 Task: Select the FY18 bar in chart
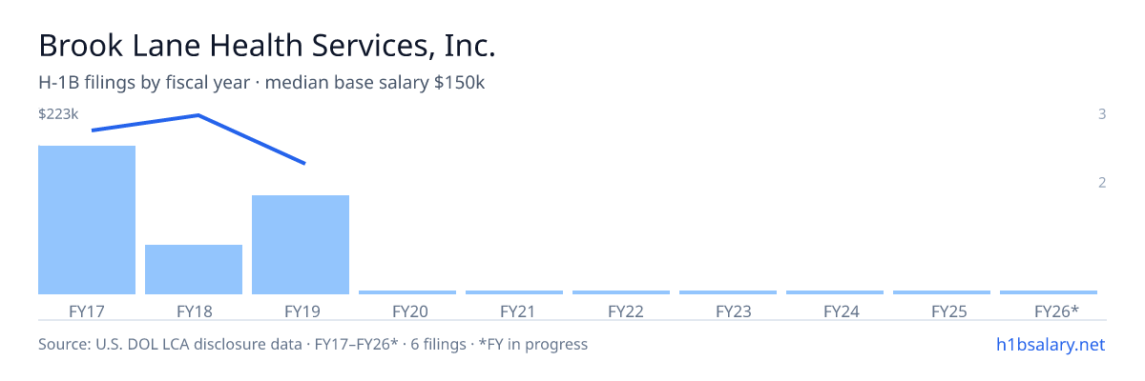(194, 270)
